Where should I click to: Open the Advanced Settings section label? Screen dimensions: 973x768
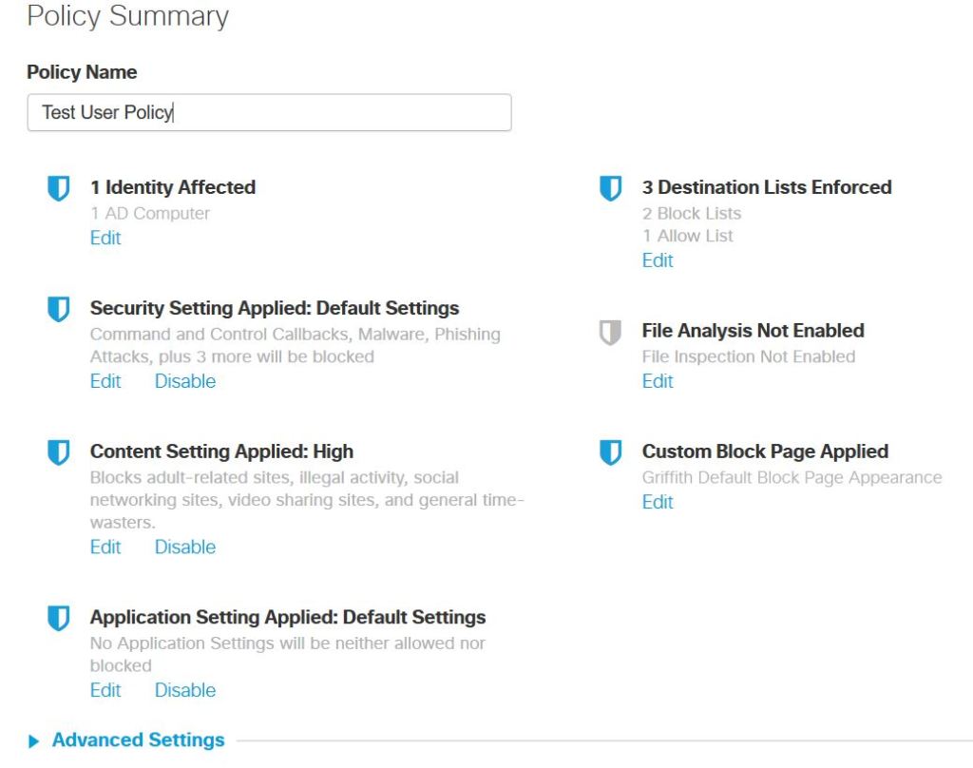tap(138, 740)
